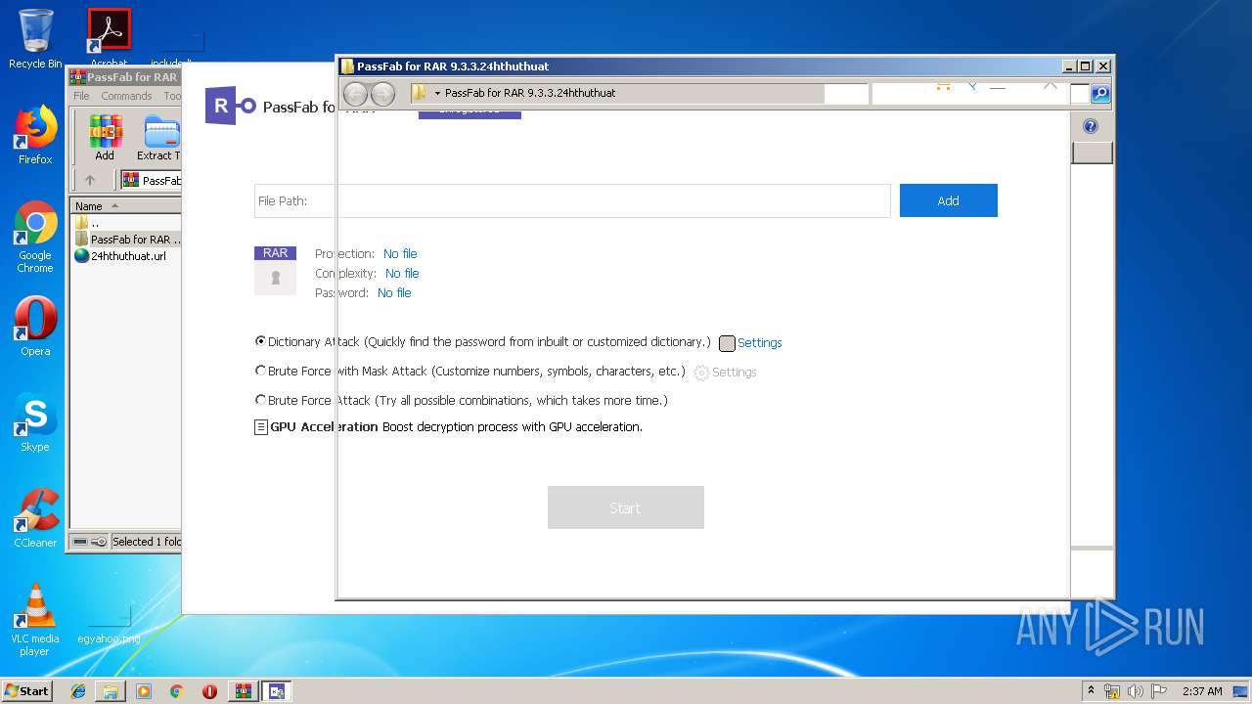
Task: Expand the Explorer address bar dropdown arrow
Action: (x=437, y=94)
